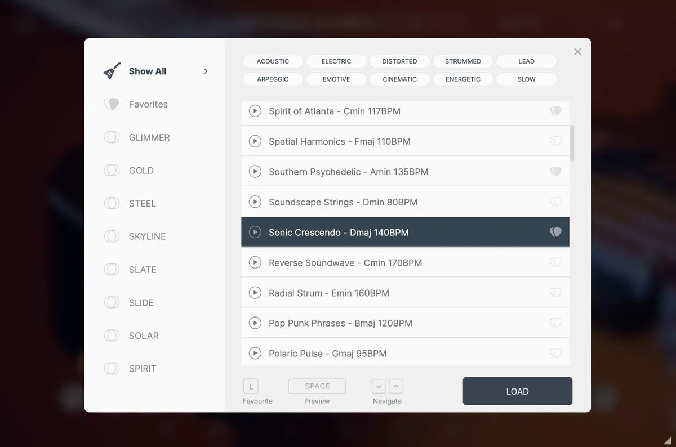The image size is (676, 447).
Task: Preview Polaric Pulse with play icon
Action: 255,354
